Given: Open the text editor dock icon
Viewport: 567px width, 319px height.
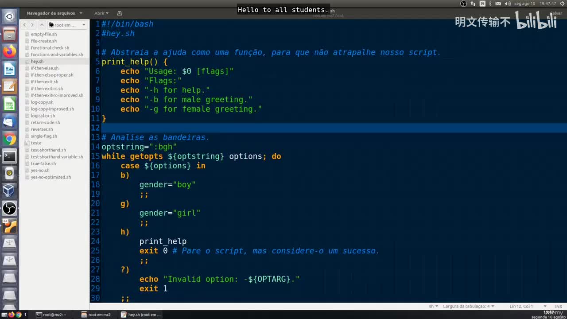Looking at the screenshot, I should click(x=9, y=86).
